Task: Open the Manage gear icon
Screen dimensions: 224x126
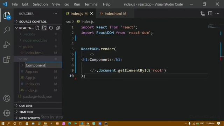Action: pos(7,113)
